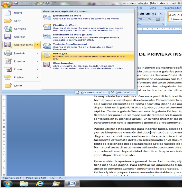Click the macro recording status bar icon

click(61, 178)
